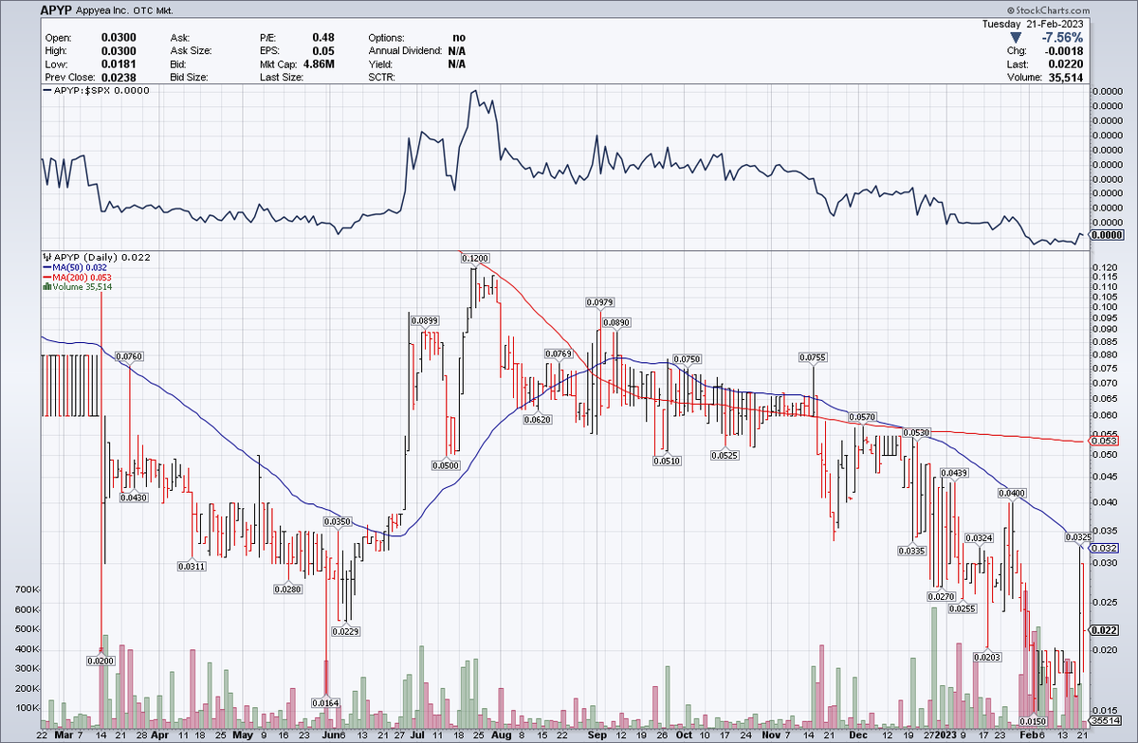
Task: Click the 0.0760 price label in March
Action: coord(130,356)
